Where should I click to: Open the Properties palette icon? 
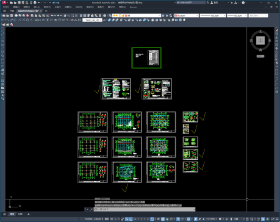[81, 15]
